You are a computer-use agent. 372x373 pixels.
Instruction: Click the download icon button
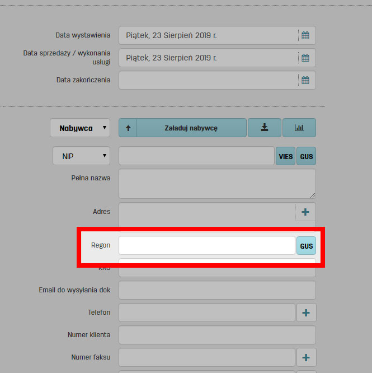tap(264, 128)
